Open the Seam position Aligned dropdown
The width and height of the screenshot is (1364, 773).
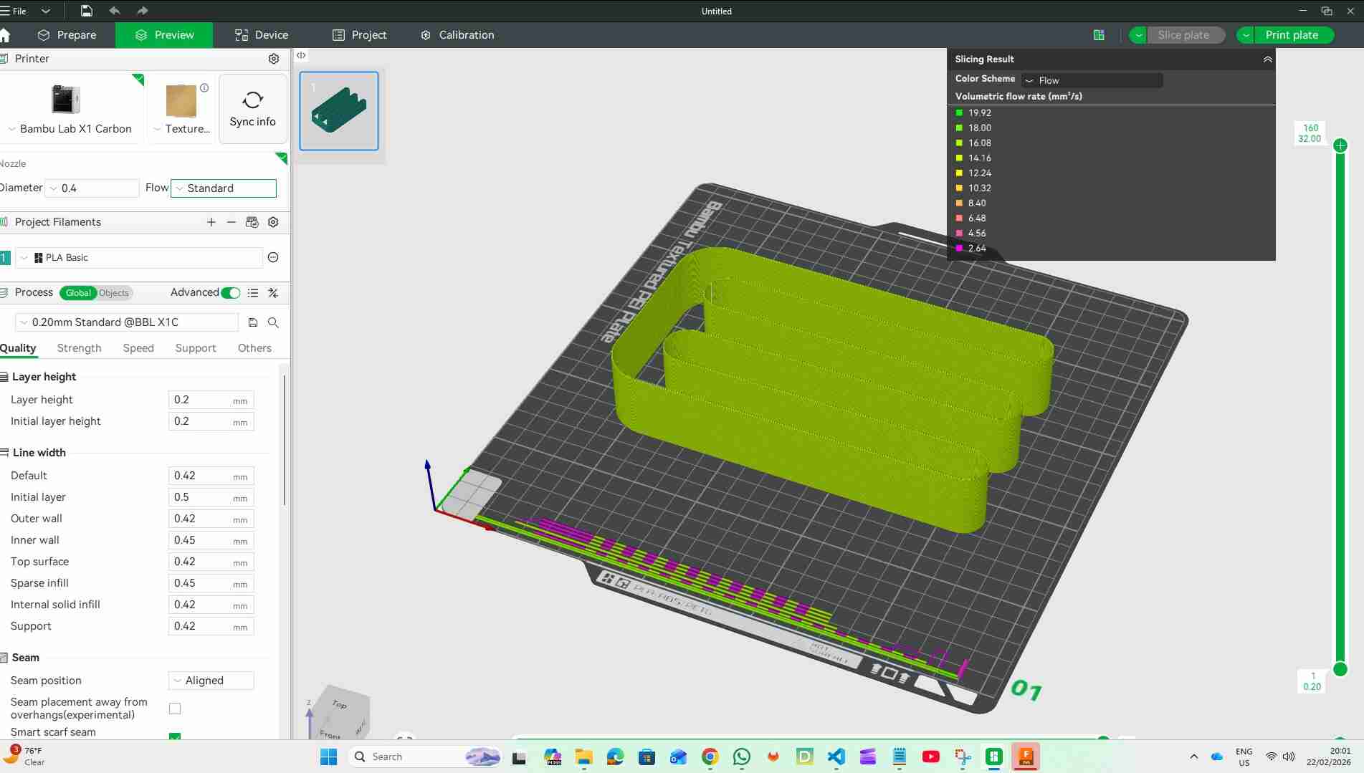pos(211,681)
